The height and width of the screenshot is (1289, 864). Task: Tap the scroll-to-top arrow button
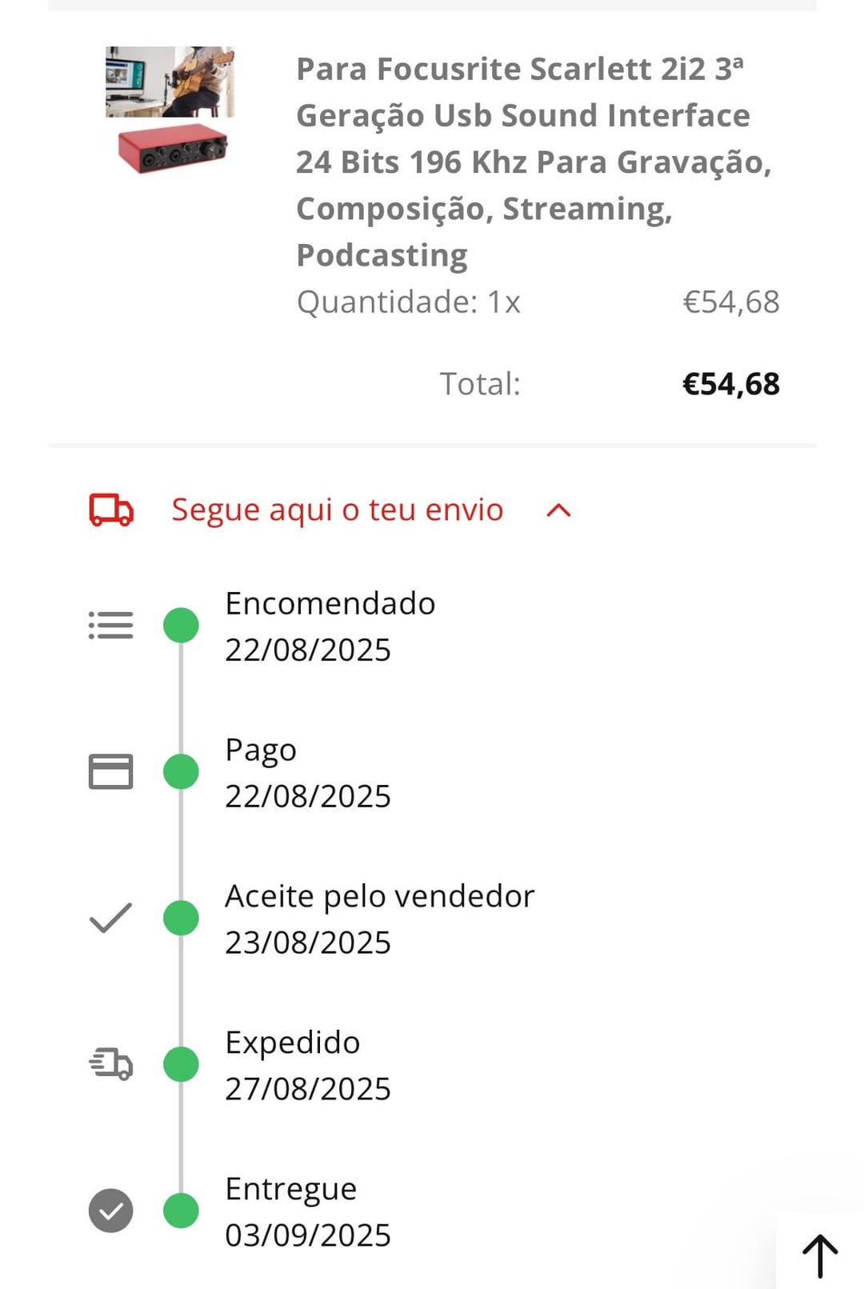click(820, 1255)
